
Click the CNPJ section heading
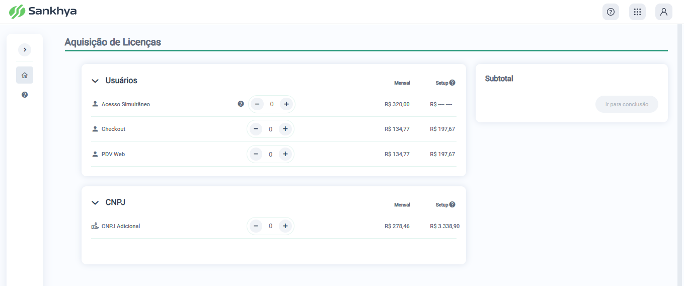coord(115,202)
